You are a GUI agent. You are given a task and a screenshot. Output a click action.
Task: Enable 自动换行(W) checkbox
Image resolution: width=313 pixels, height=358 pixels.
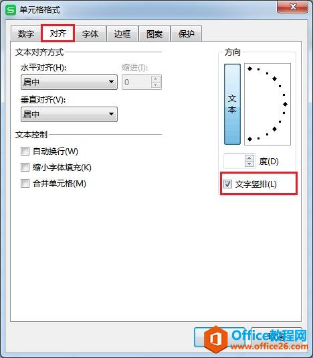25,151
